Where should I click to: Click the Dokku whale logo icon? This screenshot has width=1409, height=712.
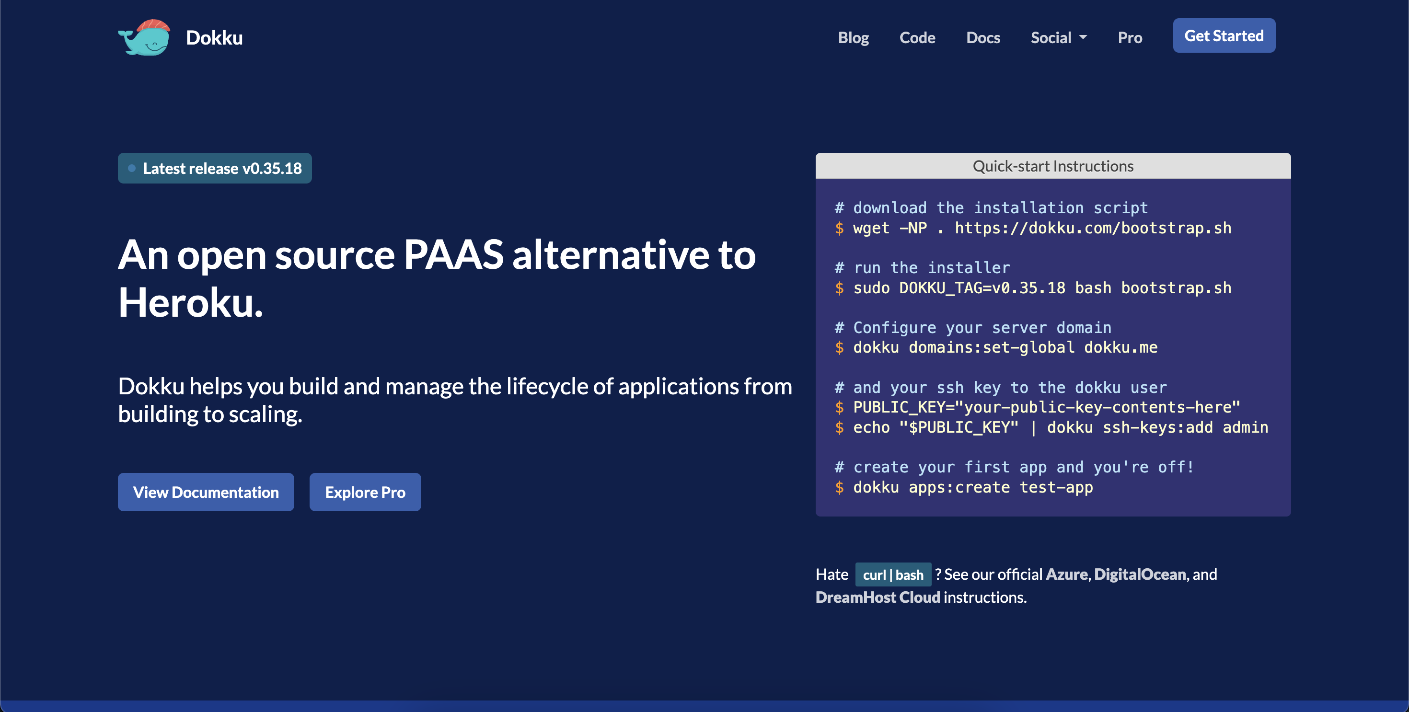(144, 37)
